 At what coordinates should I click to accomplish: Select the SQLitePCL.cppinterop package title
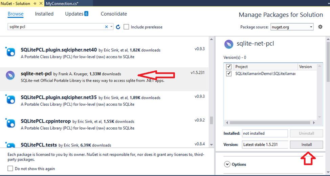[x=46, y=121]
